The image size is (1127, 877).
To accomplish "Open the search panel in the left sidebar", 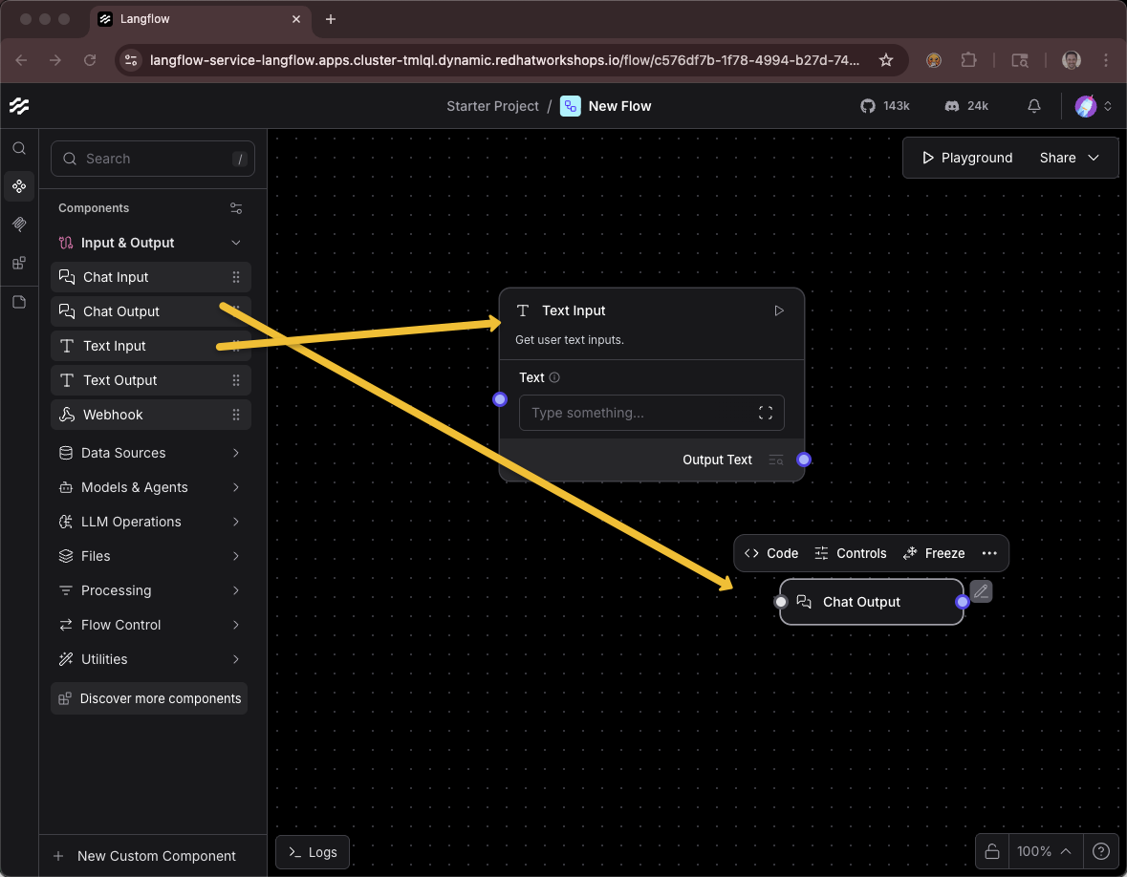I will 19,148.
